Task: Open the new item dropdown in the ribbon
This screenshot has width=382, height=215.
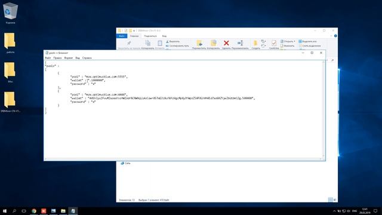Action: pyautogui.click(x=263, y=41)
